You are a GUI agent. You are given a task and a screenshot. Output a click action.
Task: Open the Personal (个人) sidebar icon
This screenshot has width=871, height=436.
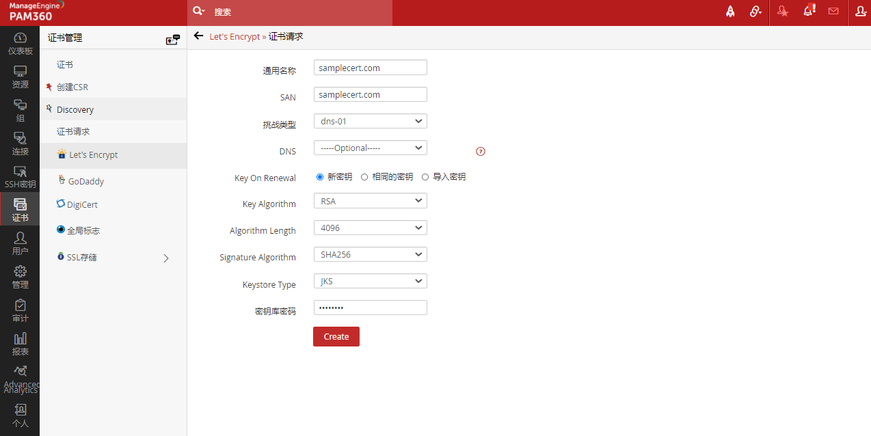[x=20, y=415]
